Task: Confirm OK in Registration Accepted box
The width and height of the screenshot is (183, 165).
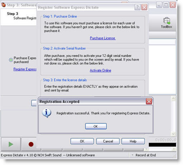Action: click(x=96, y=126)
